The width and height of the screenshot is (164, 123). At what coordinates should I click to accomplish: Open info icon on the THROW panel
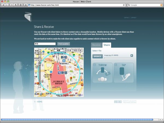95,65
